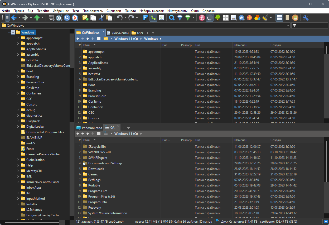Screen dimensions: 329x225
Task: Click the New Folder icon in toolbar
Action: pyautogui.click(x=85, y=18)
